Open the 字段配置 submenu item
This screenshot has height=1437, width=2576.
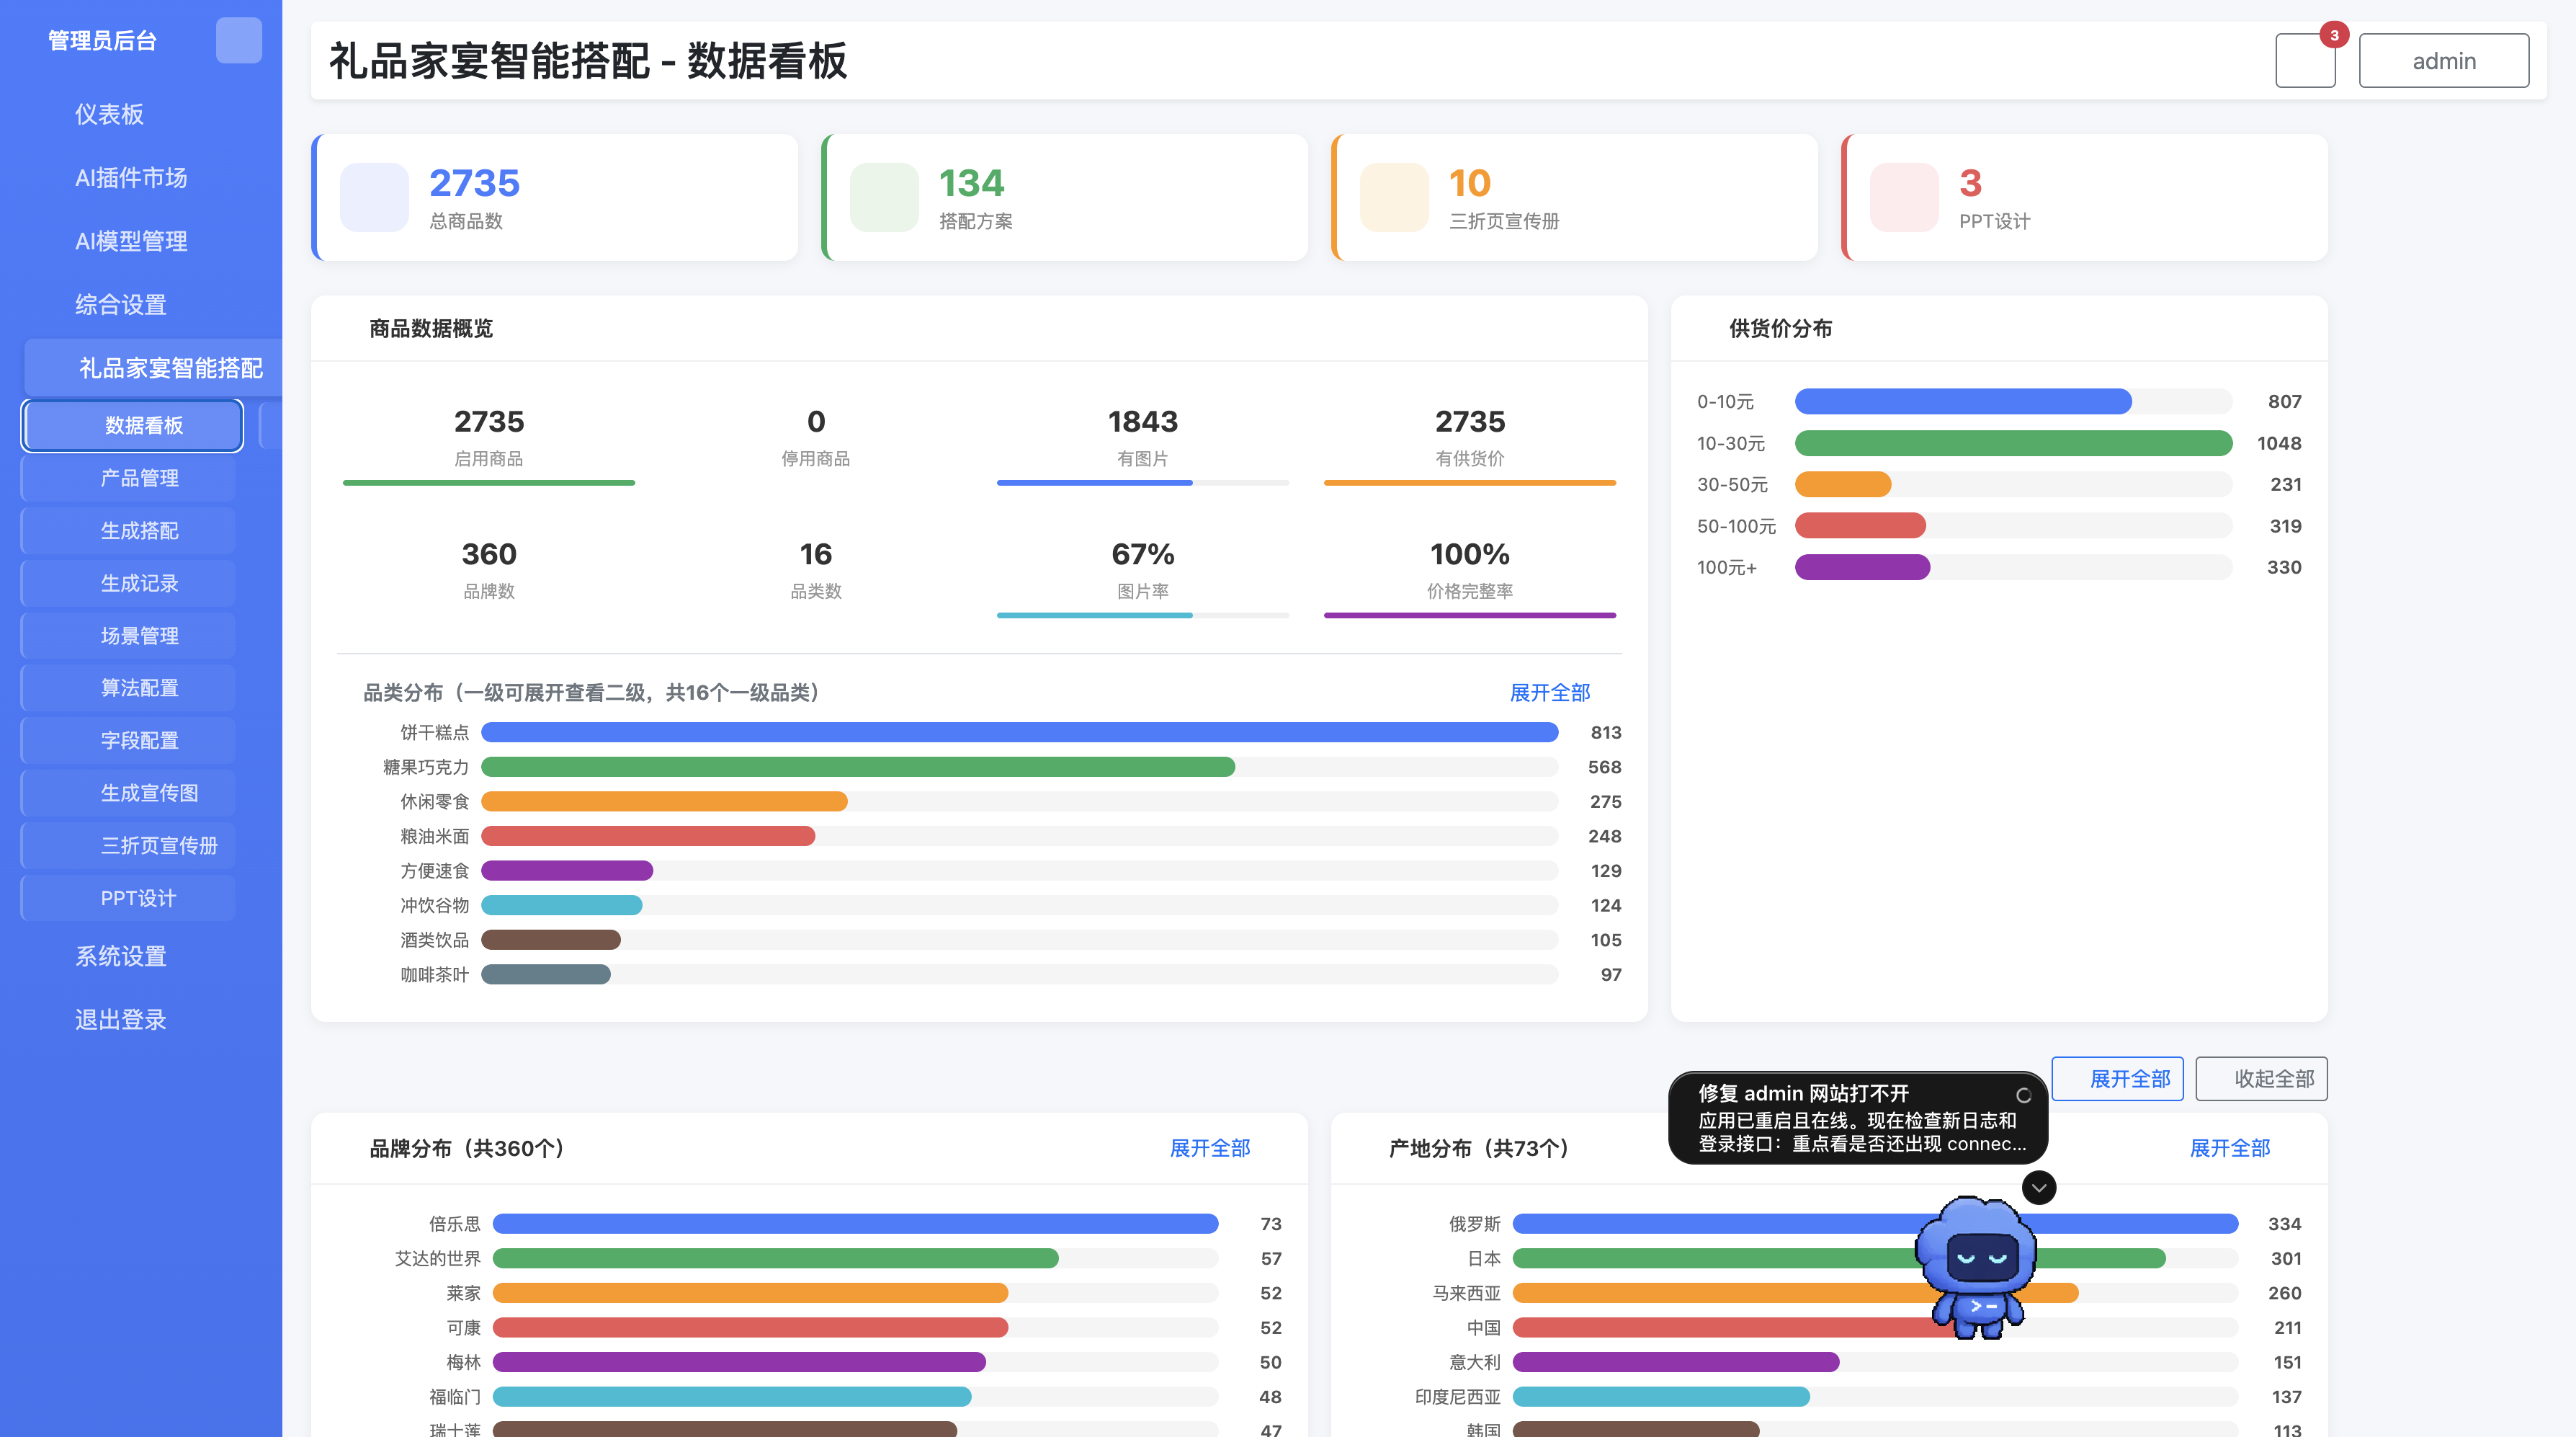coord(130,741)
